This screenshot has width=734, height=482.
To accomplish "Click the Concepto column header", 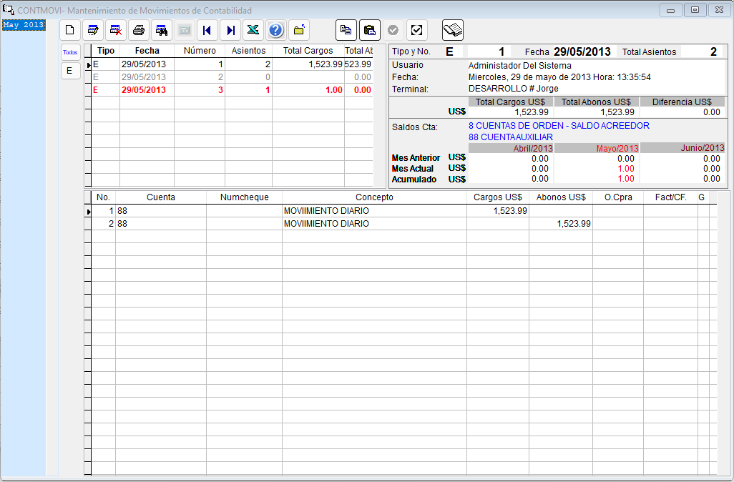I will tap(374, 197).
